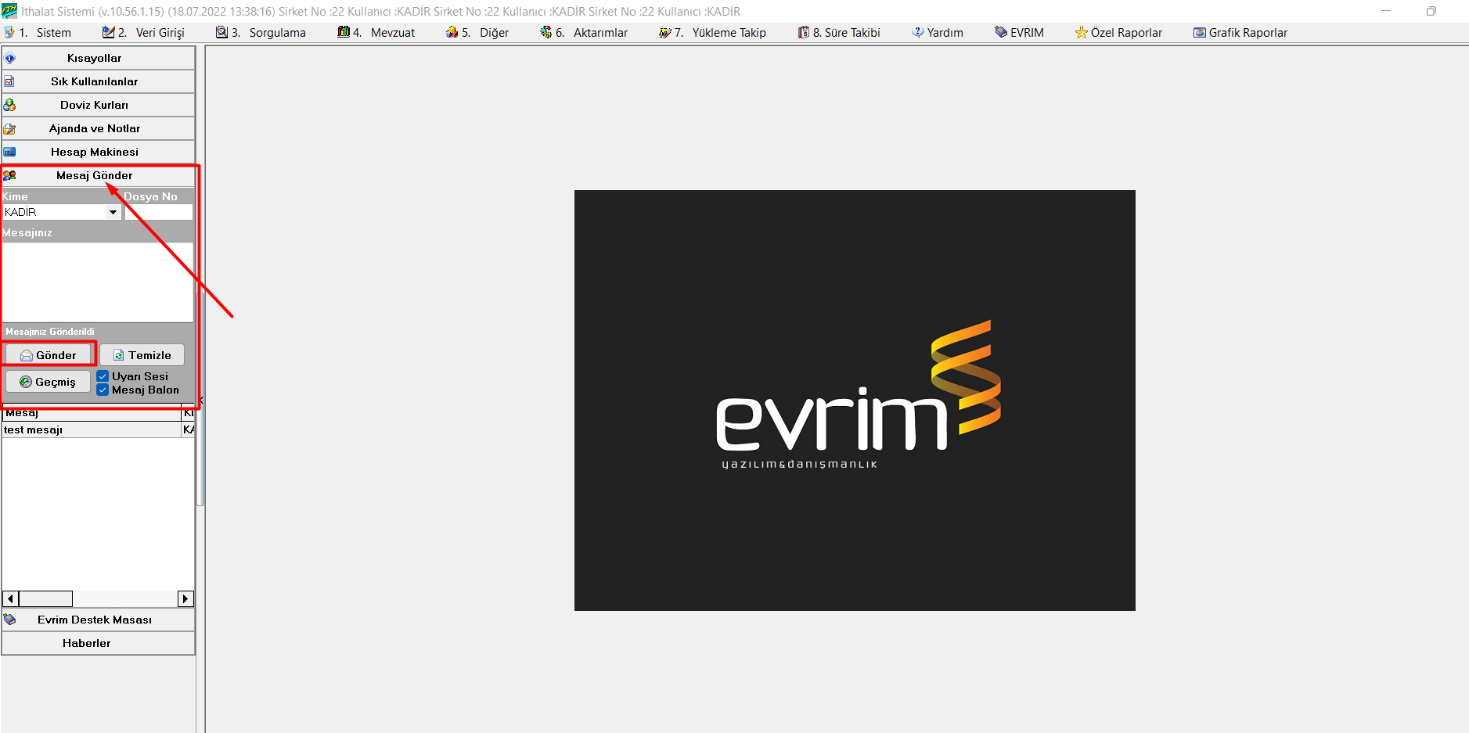Open the Kime recipient dropdown arrow

tap(113, 212)
